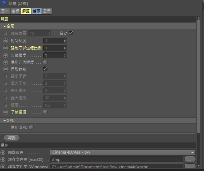The height and width of the screenshot is (171, 204).
Task: Click the 轴向设置 animation dot
Action: (x=3, y=153)
